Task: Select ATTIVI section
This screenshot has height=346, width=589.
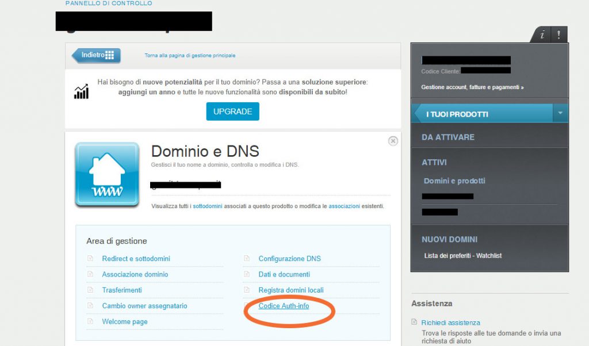Action: pos(434,163)
